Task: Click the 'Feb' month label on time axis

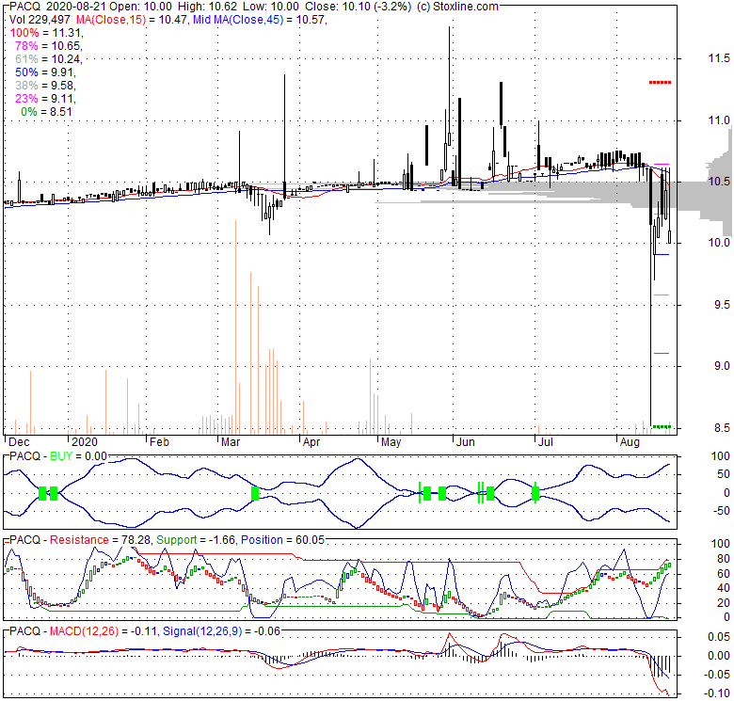Action: pyautogui.click(x=159, y=442)
